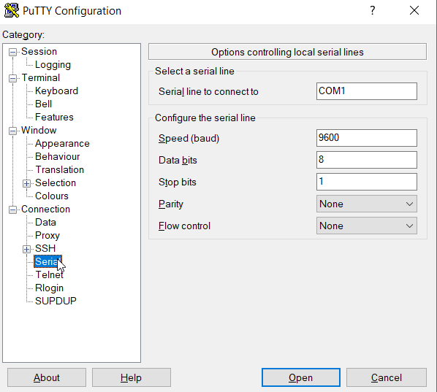Expand the Selection tree node
Image resolution: width=437 pixels, height=392 pixels.
click(x=26, y=183)
